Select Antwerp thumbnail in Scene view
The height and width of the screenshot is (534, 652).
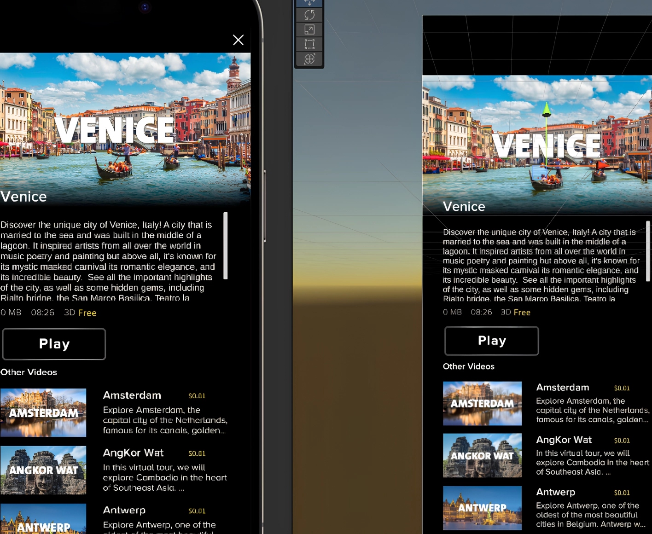pyautogui.click(x=482, y=508)
